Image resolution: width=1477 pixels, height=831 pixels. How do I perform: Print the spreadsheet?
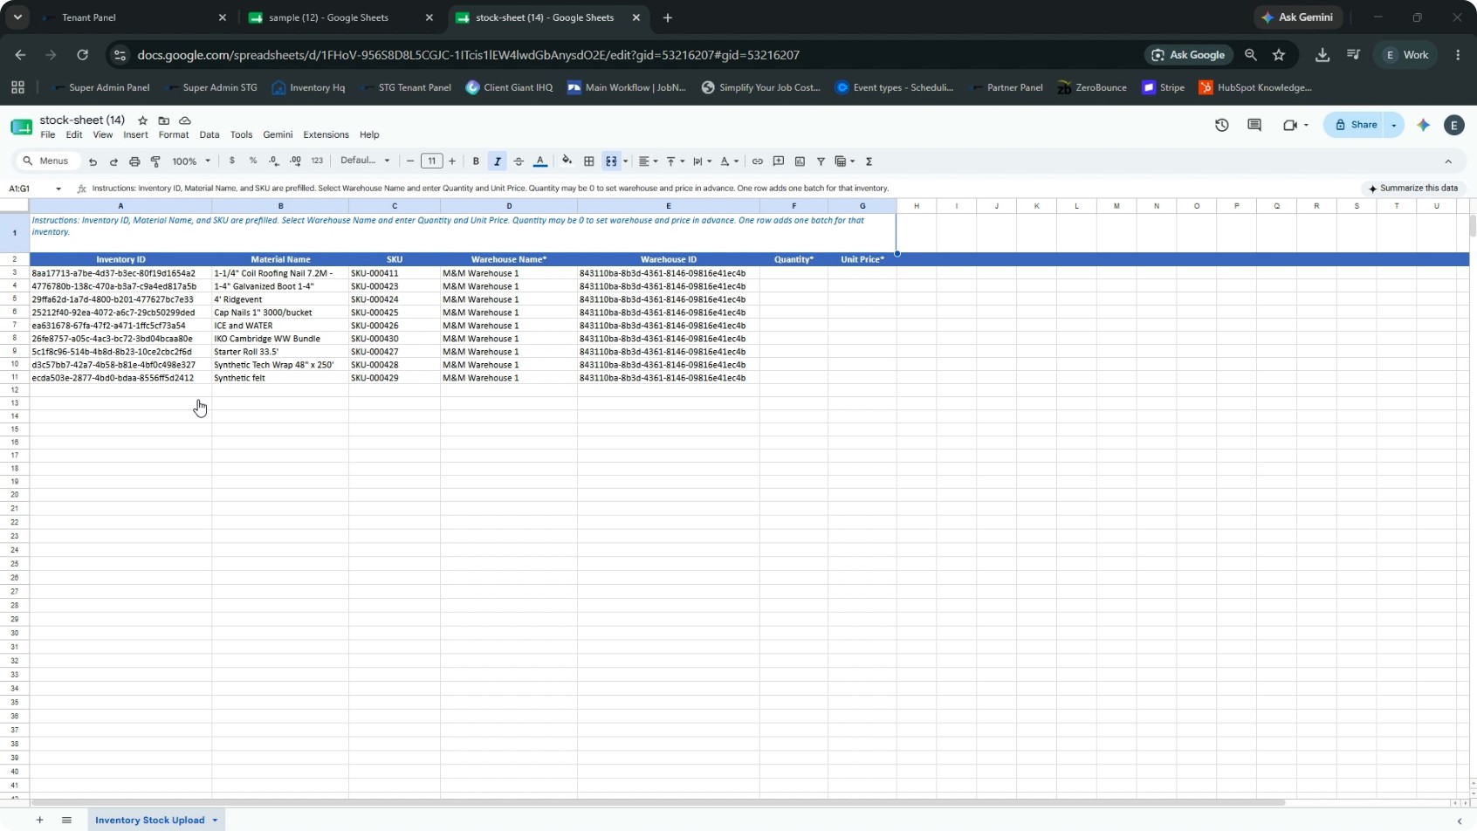134,161
